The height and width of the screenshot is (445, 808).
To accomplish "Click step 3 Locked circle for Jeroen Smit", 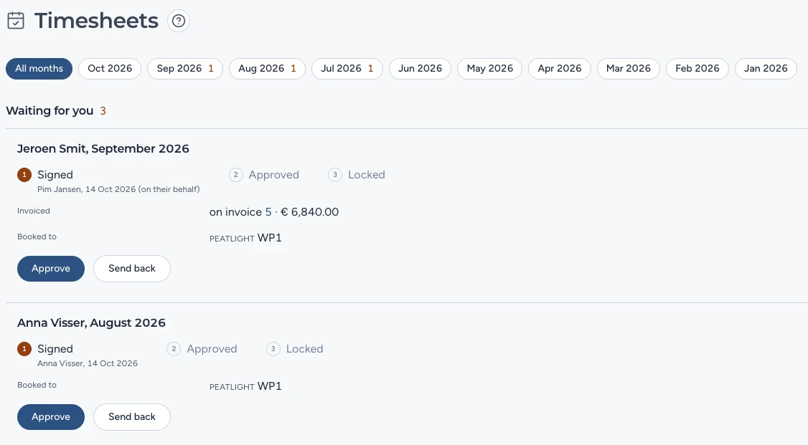I will click(335, 175).
